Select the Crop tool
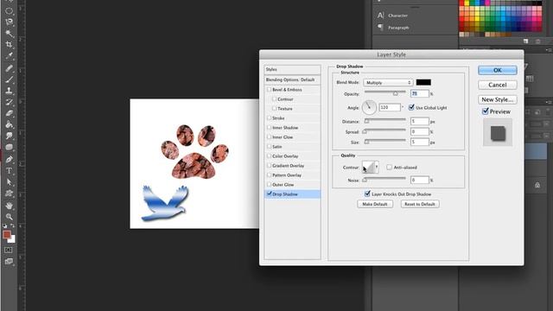Image resolution: width=553 pixels, height=311 pixels. point(10,44)
